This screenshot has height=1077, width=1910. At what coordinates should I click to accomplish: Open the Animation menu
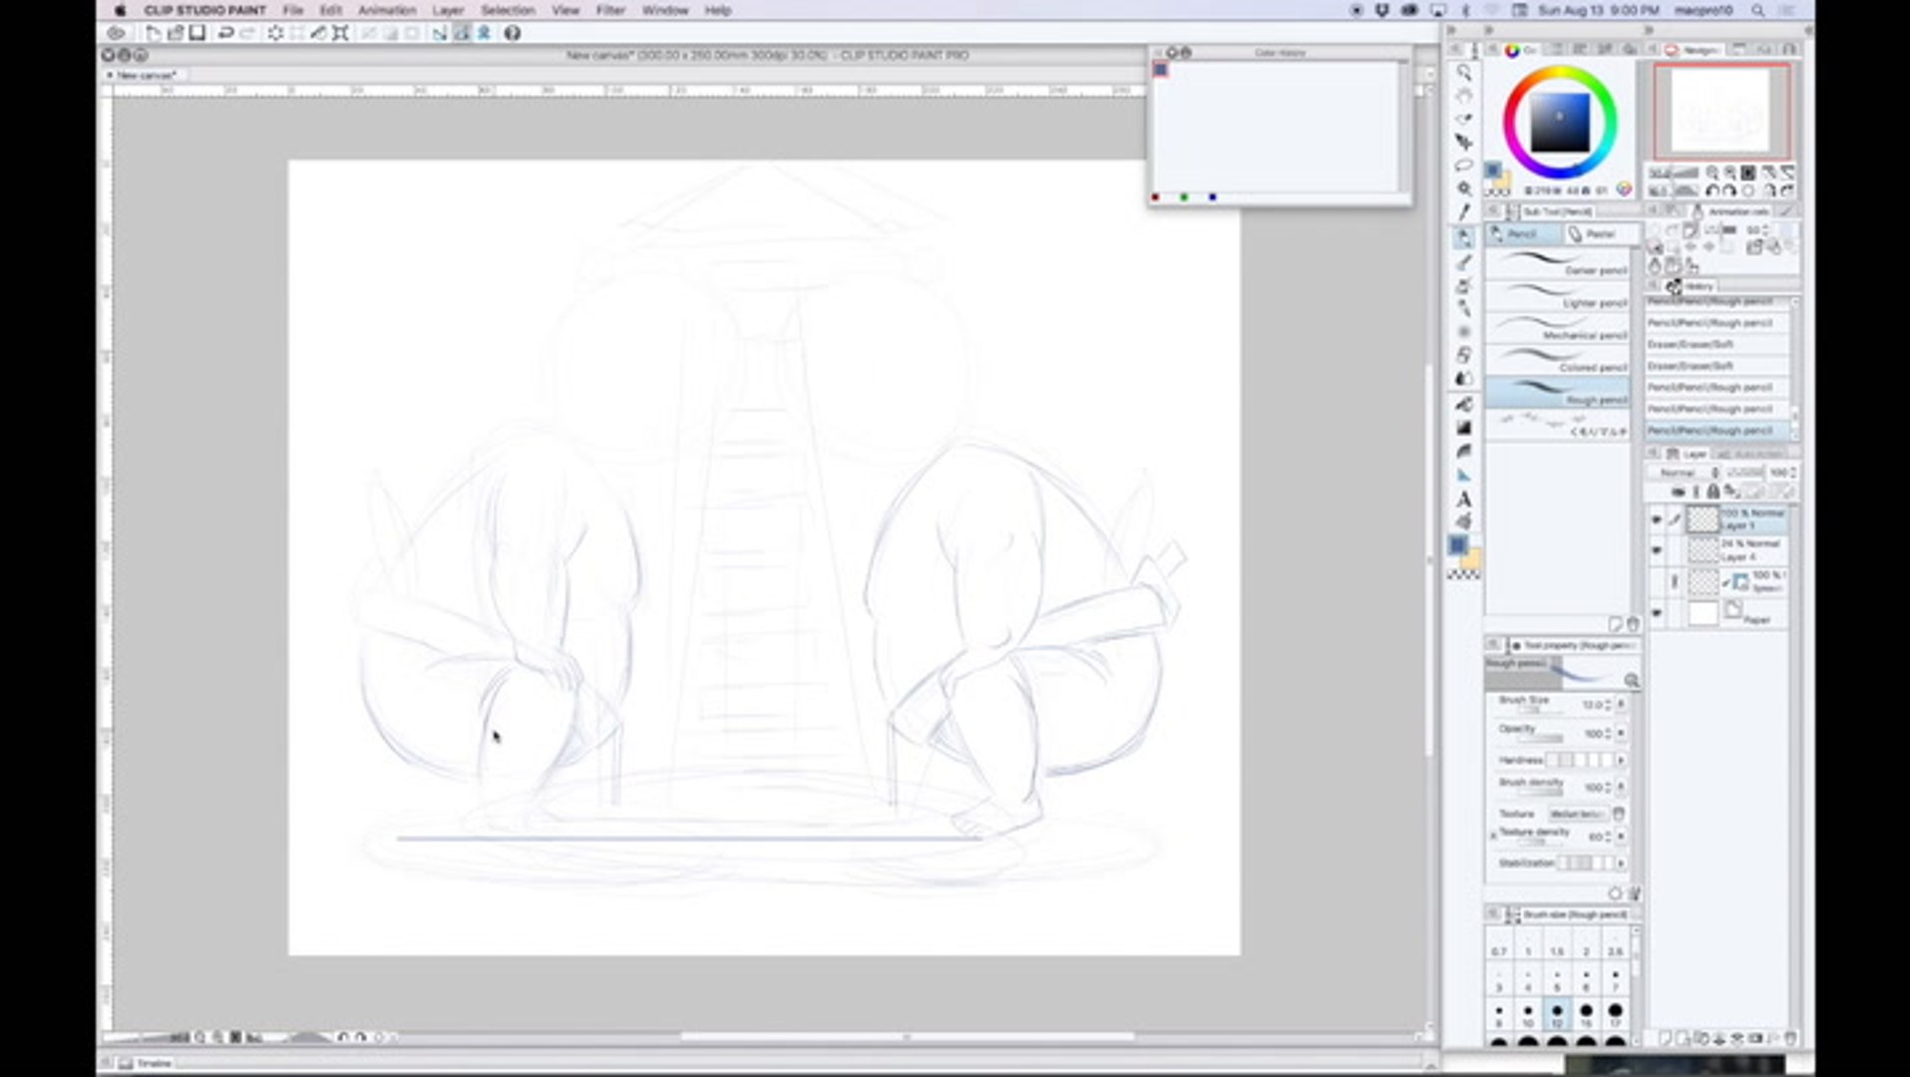coord(387,10)
